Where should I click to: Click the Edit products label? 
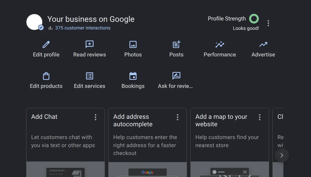tap(46, 86)
